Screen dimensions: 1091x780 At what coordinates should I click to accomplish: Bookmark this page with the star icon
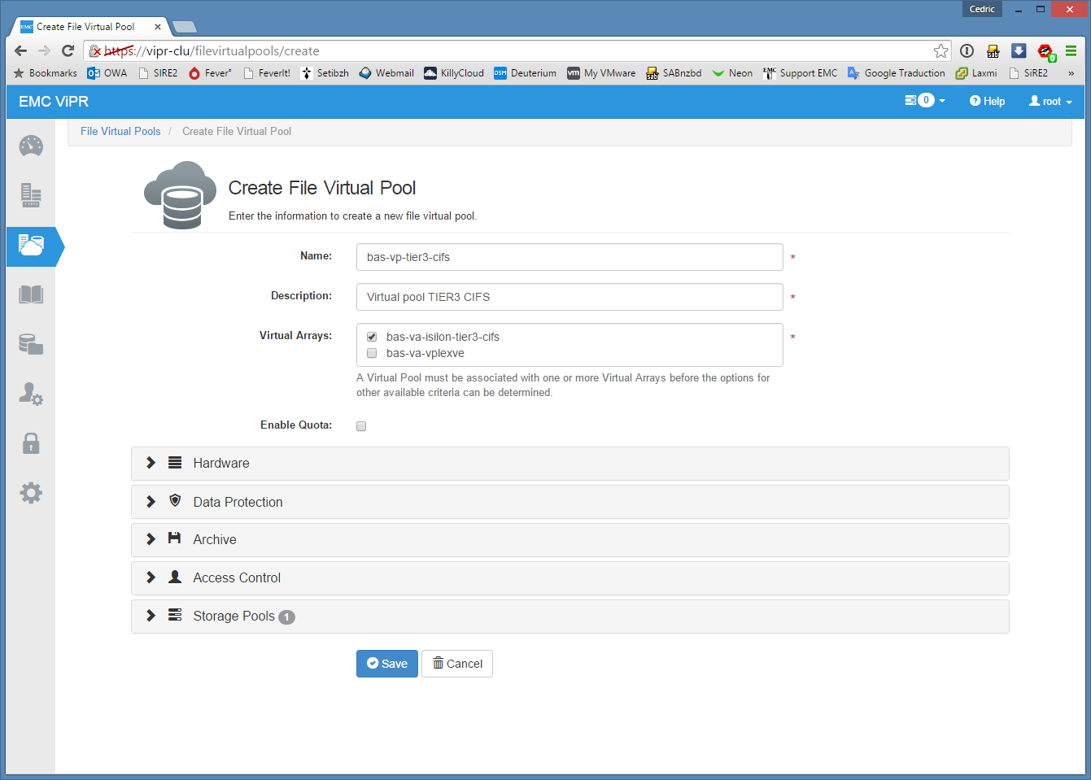click(940, 50)
